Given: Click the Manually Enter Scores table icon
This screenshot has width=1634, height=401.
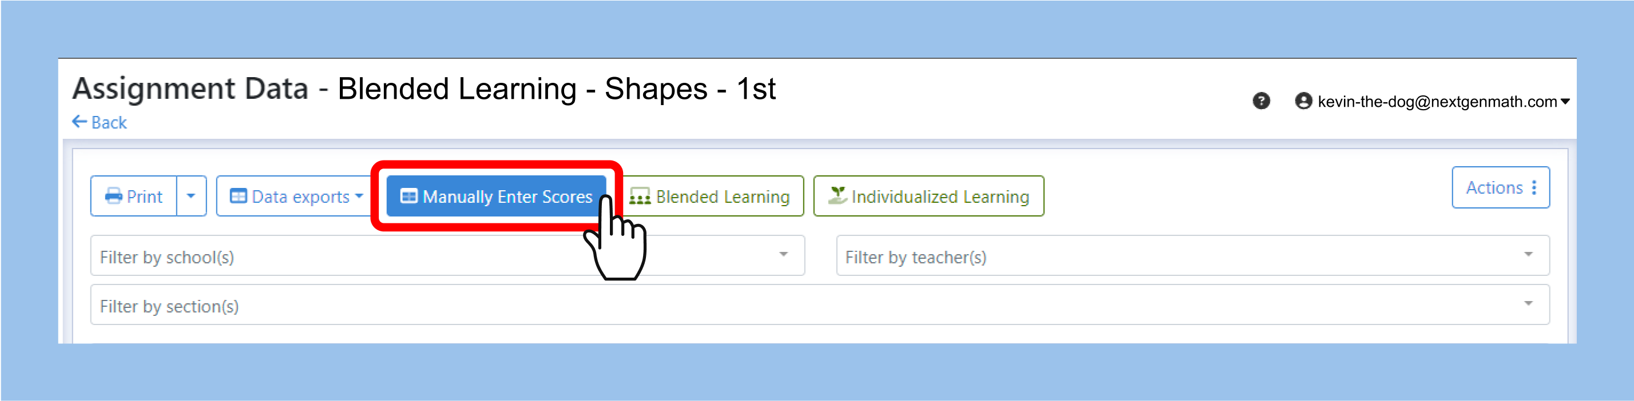Looking at the screenshot, I should 409,197.
